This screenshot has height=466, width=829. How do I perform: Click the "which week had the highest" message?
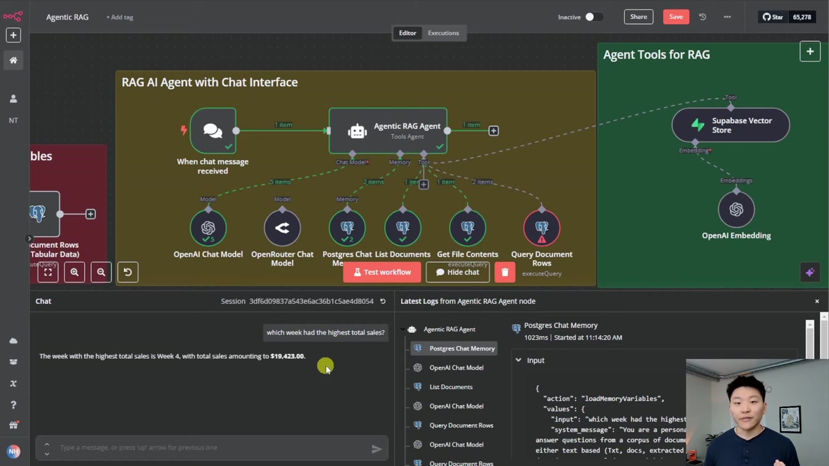pos(326,333)
